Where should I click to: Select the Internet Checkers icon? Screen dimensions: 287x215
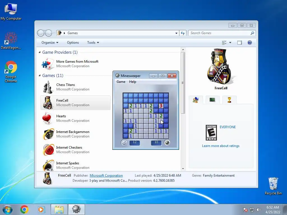pos(48,150)
